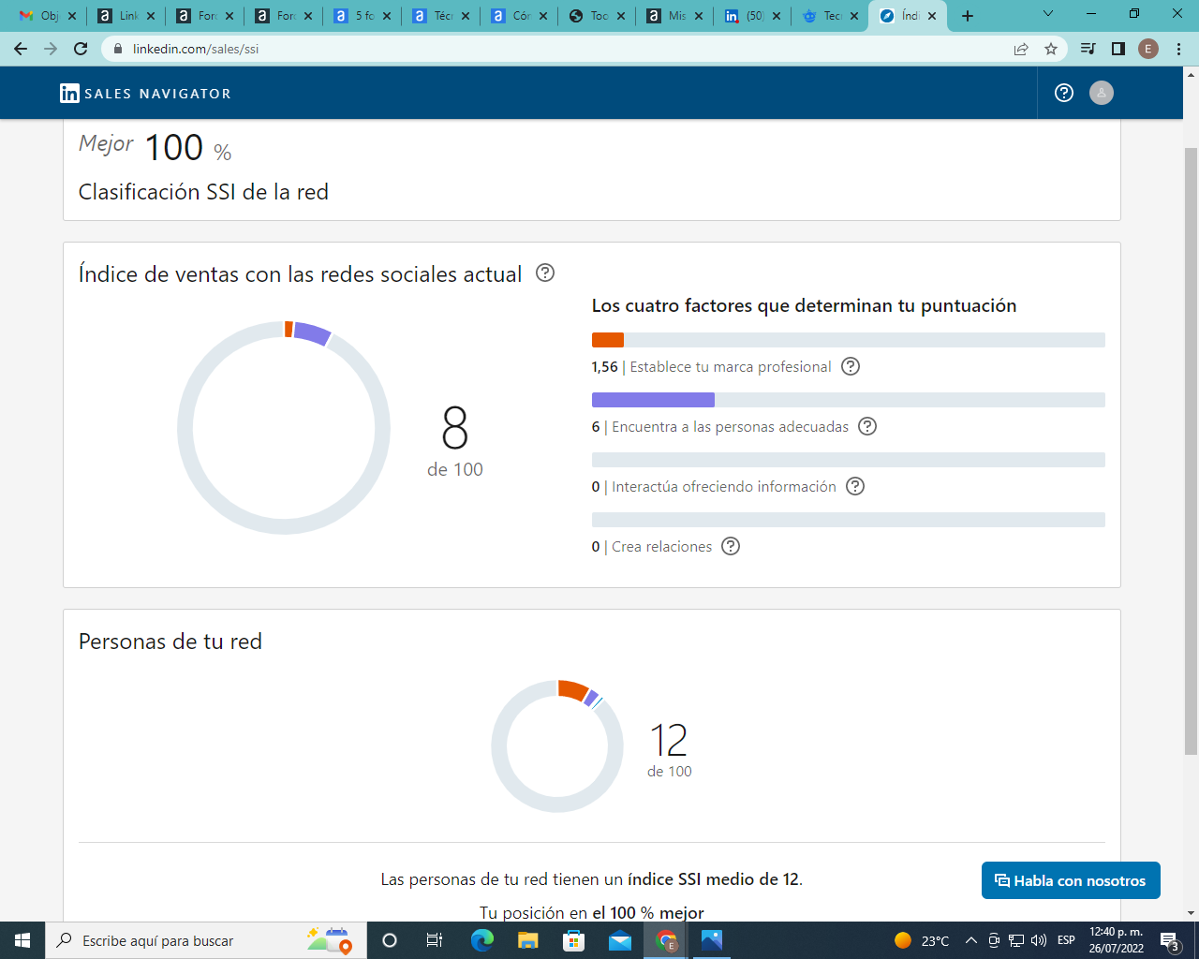1199x959 pixels.
Task: Open Chrome side panel icon
Action: click(x=1118, y=49)
